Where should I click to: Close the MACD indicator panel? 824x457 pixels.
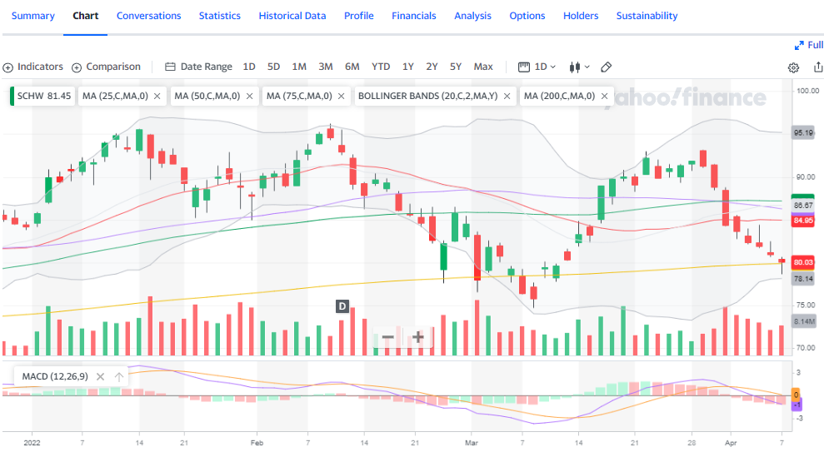coord(100,377)
